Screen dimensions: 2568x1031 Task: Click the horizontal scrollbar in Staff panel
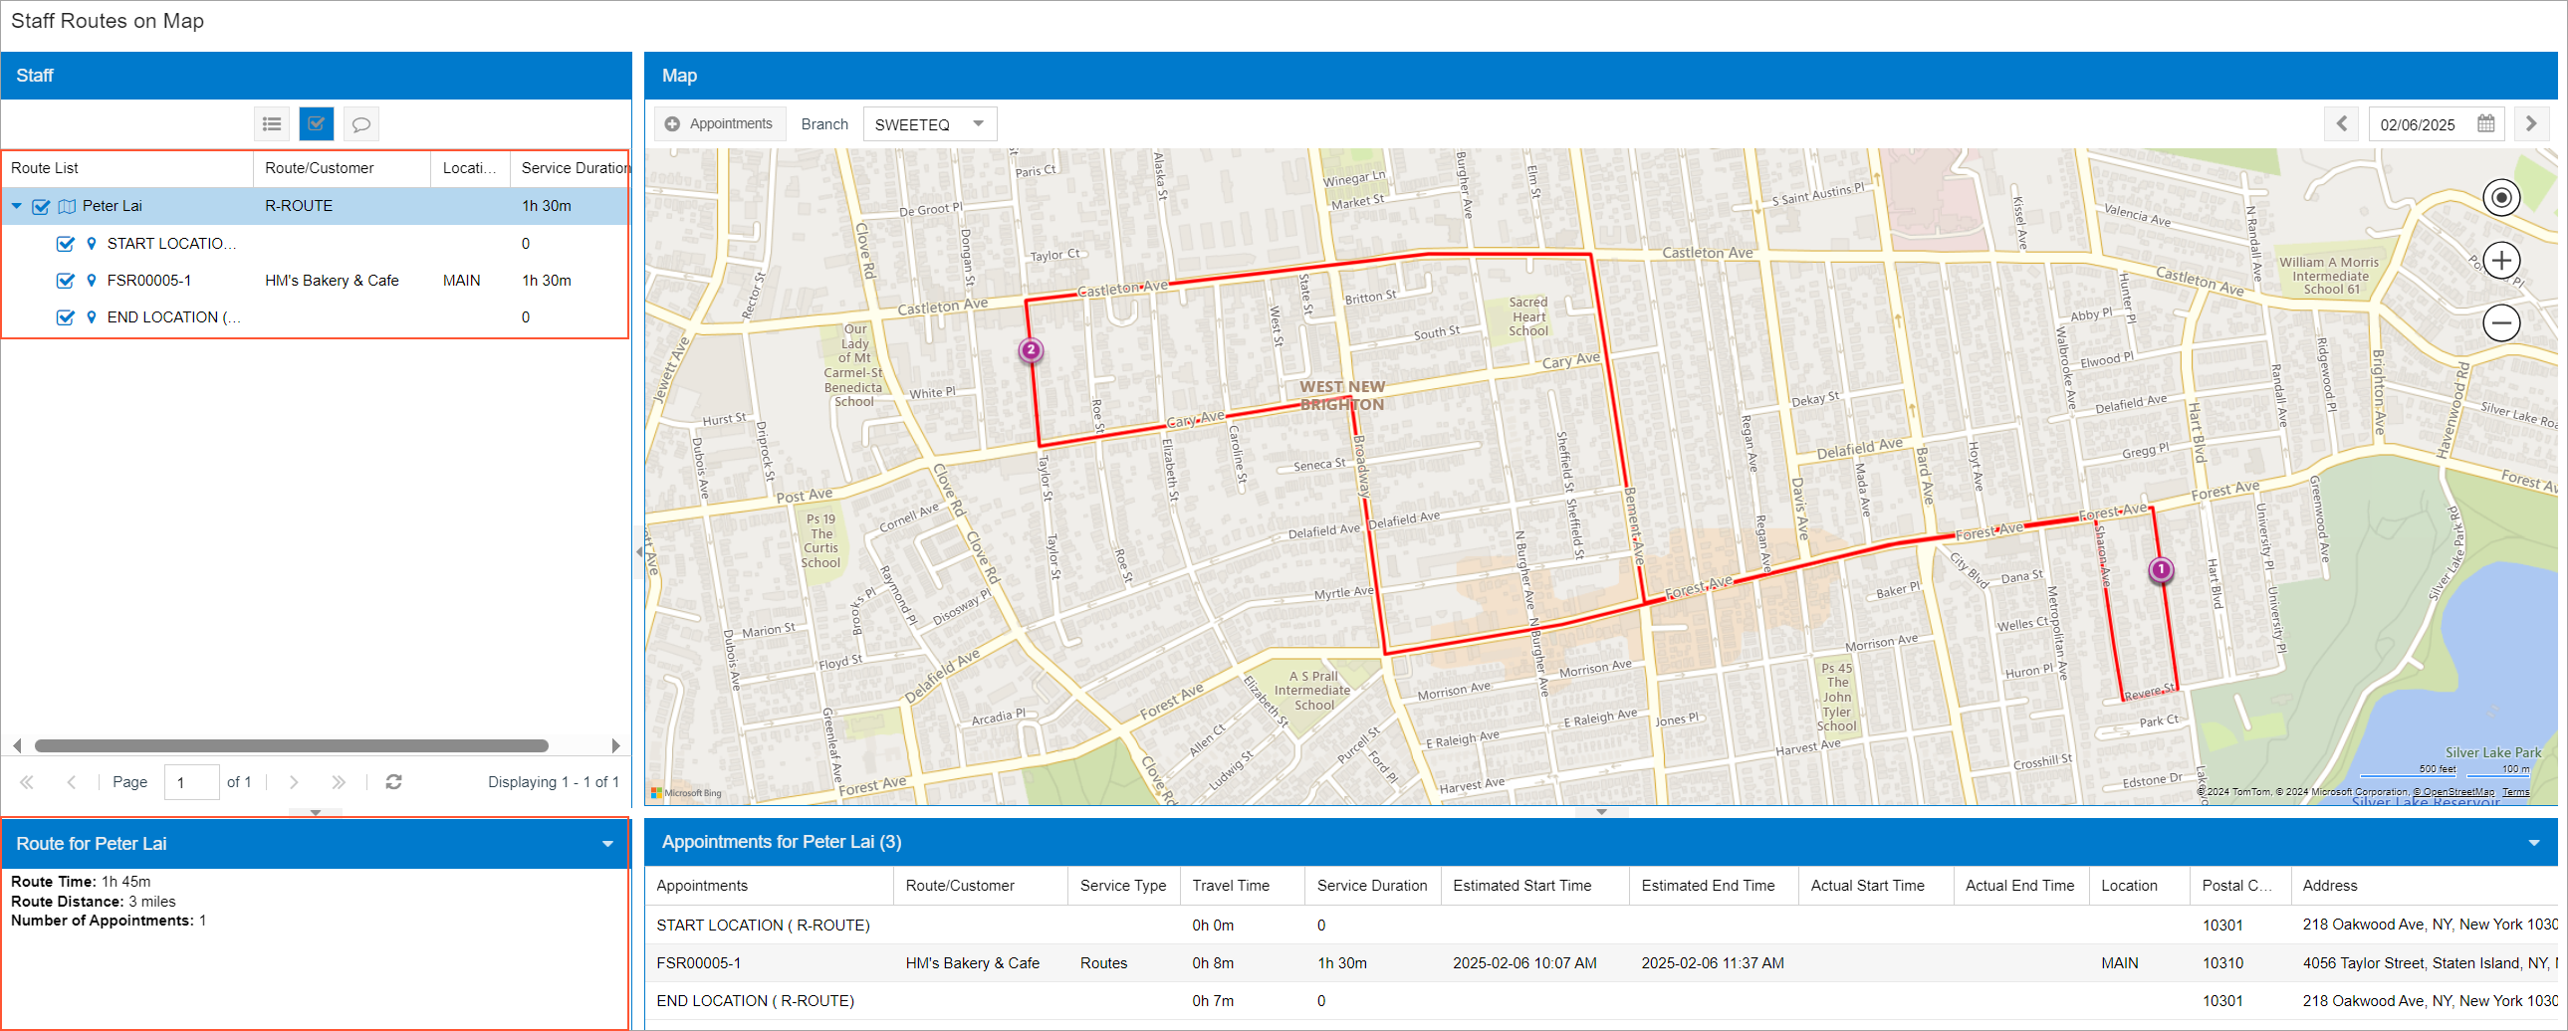tap(291, 746)
